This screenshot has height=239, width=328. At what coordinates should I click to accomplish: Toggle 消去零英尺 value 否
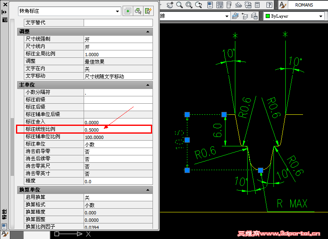pyautogui.click(x=118, y=166)
